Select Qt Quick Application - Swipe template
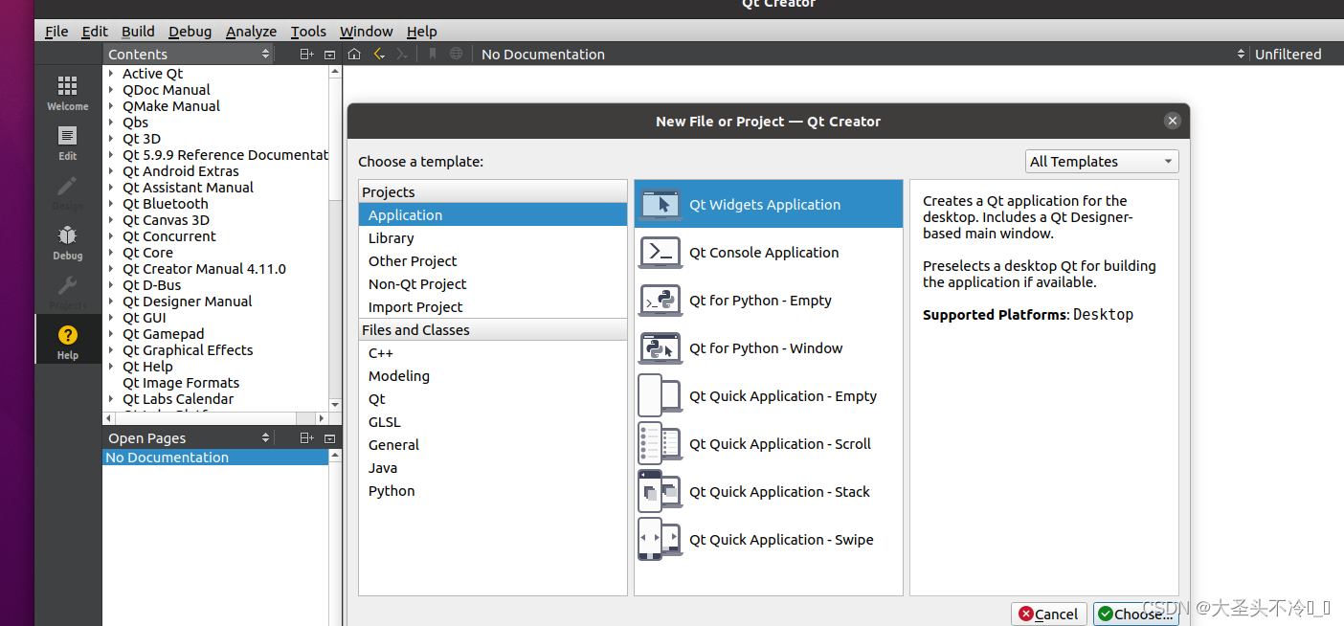Viewport: 1344px width, 626px height. coord(768,540)
